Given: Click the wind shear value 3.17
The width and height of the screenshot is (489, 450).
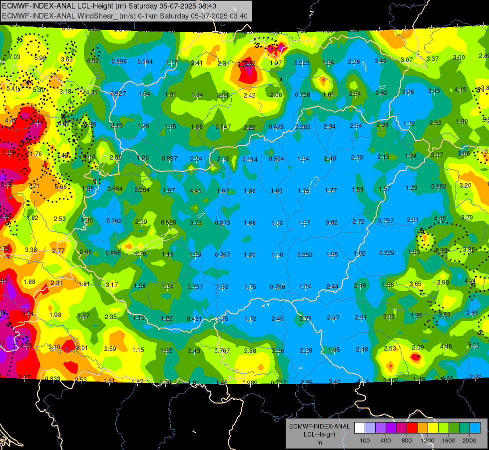Looking at the screenshot, I should (112, 284).
